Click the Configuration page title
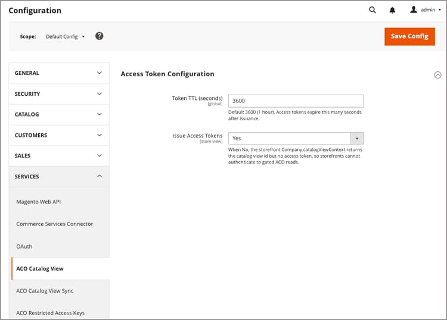447x320 pixels. [x=35, y=11]
